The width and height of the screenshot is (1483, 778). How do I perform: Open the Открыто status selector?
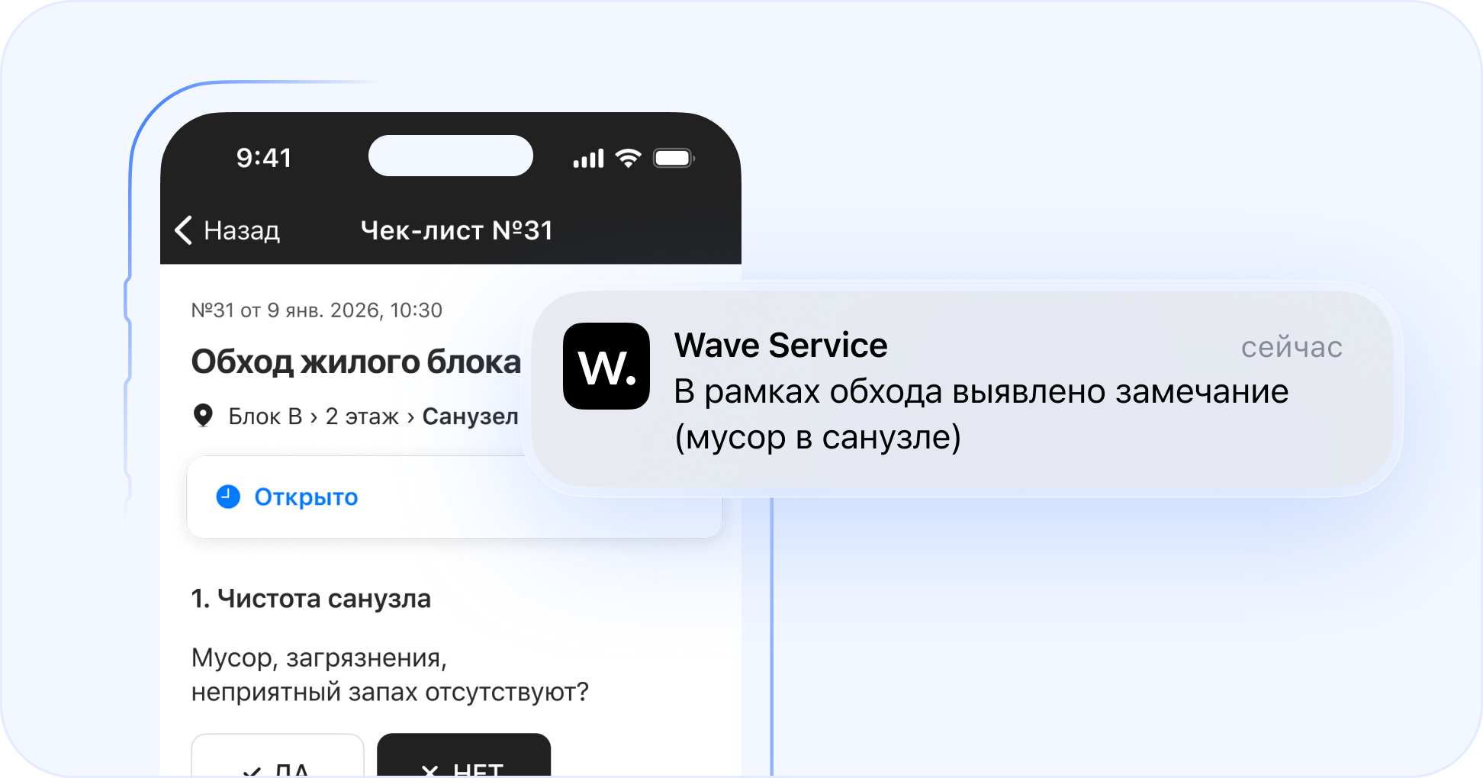point(455,497)
